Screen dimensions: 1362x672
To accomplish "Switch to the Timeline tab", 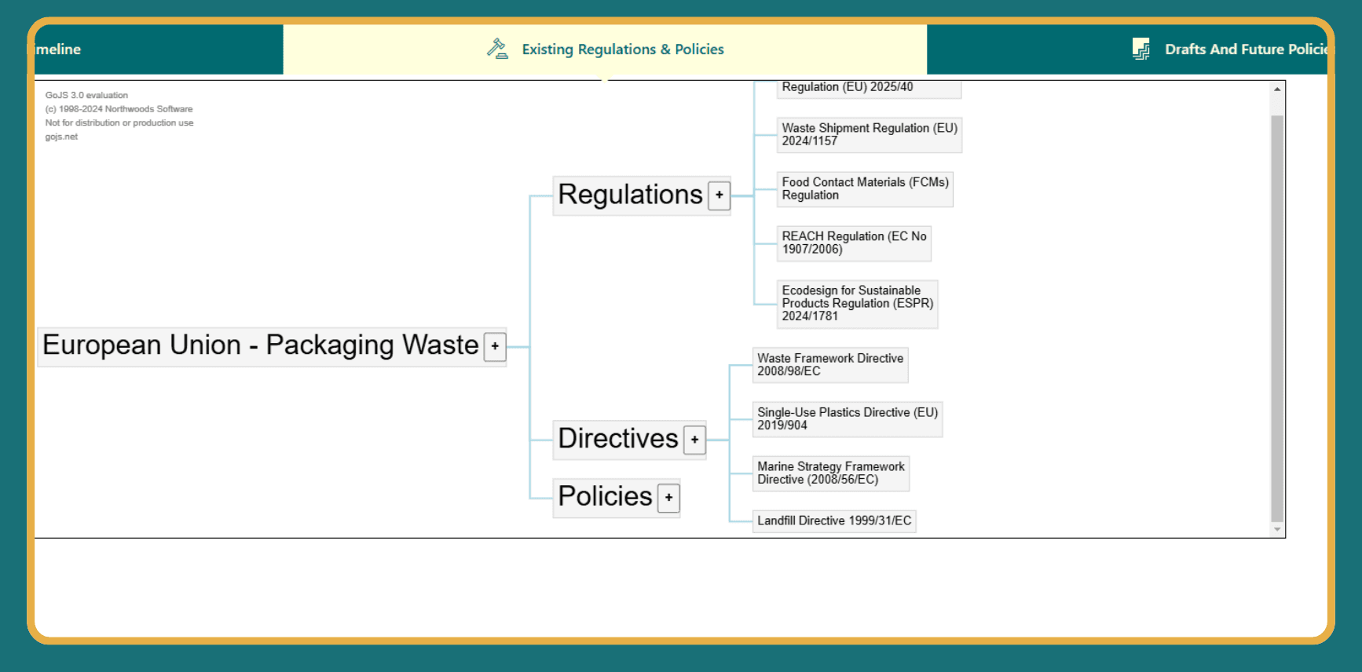I will click(x=159, y=49).
